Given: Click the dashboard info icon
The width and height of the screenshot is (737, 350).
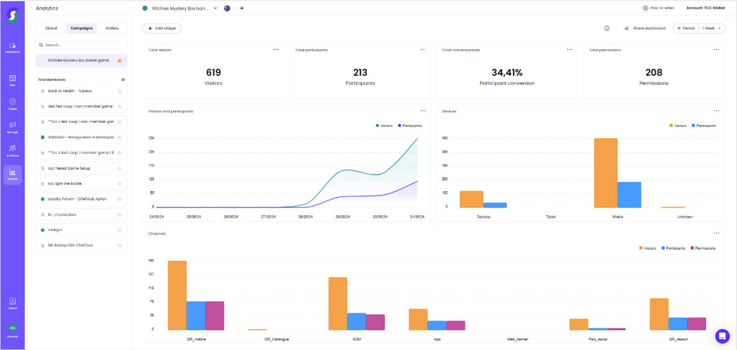Looking at the screenshot, I should (x=606, y=28).
